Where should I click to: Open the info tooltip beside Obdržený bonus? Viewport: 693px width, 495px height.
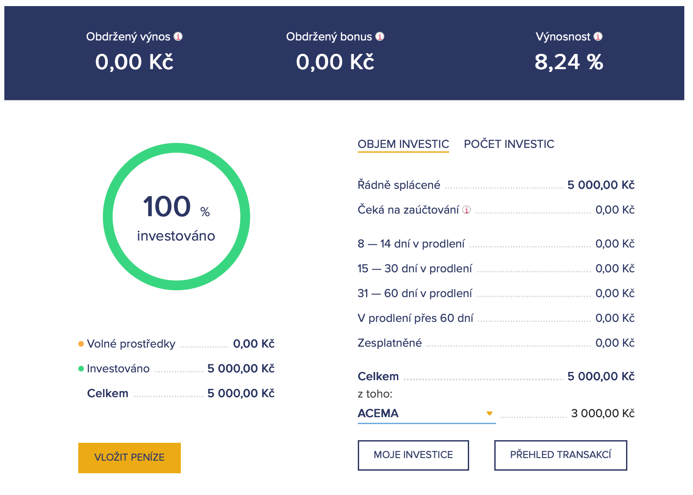click(x=379, y=37)
